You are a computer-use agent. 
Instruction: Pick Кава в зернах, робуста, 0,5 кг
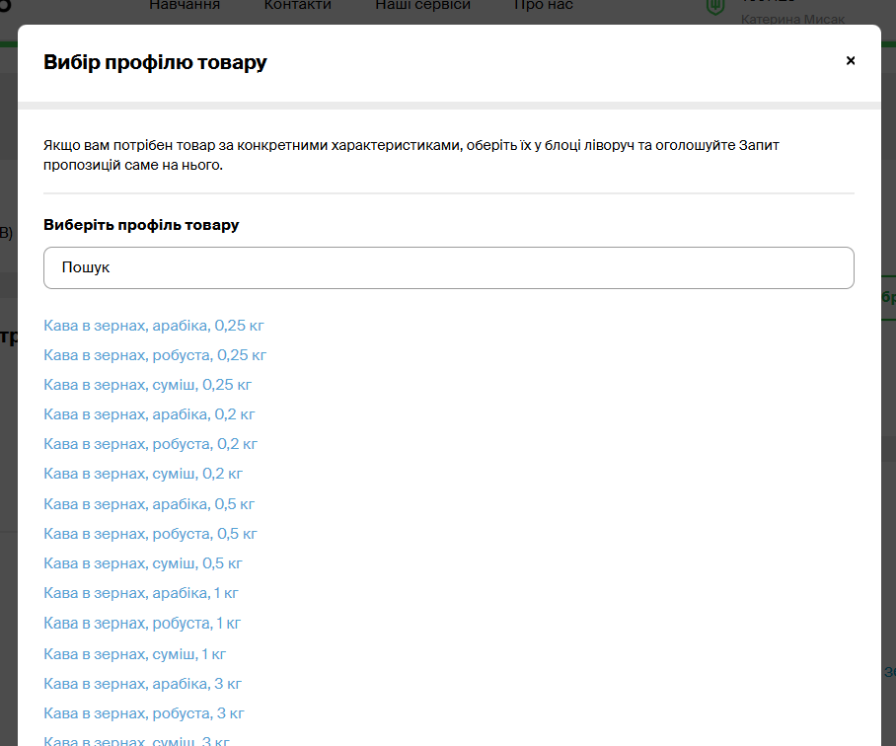tap(150, 533)
